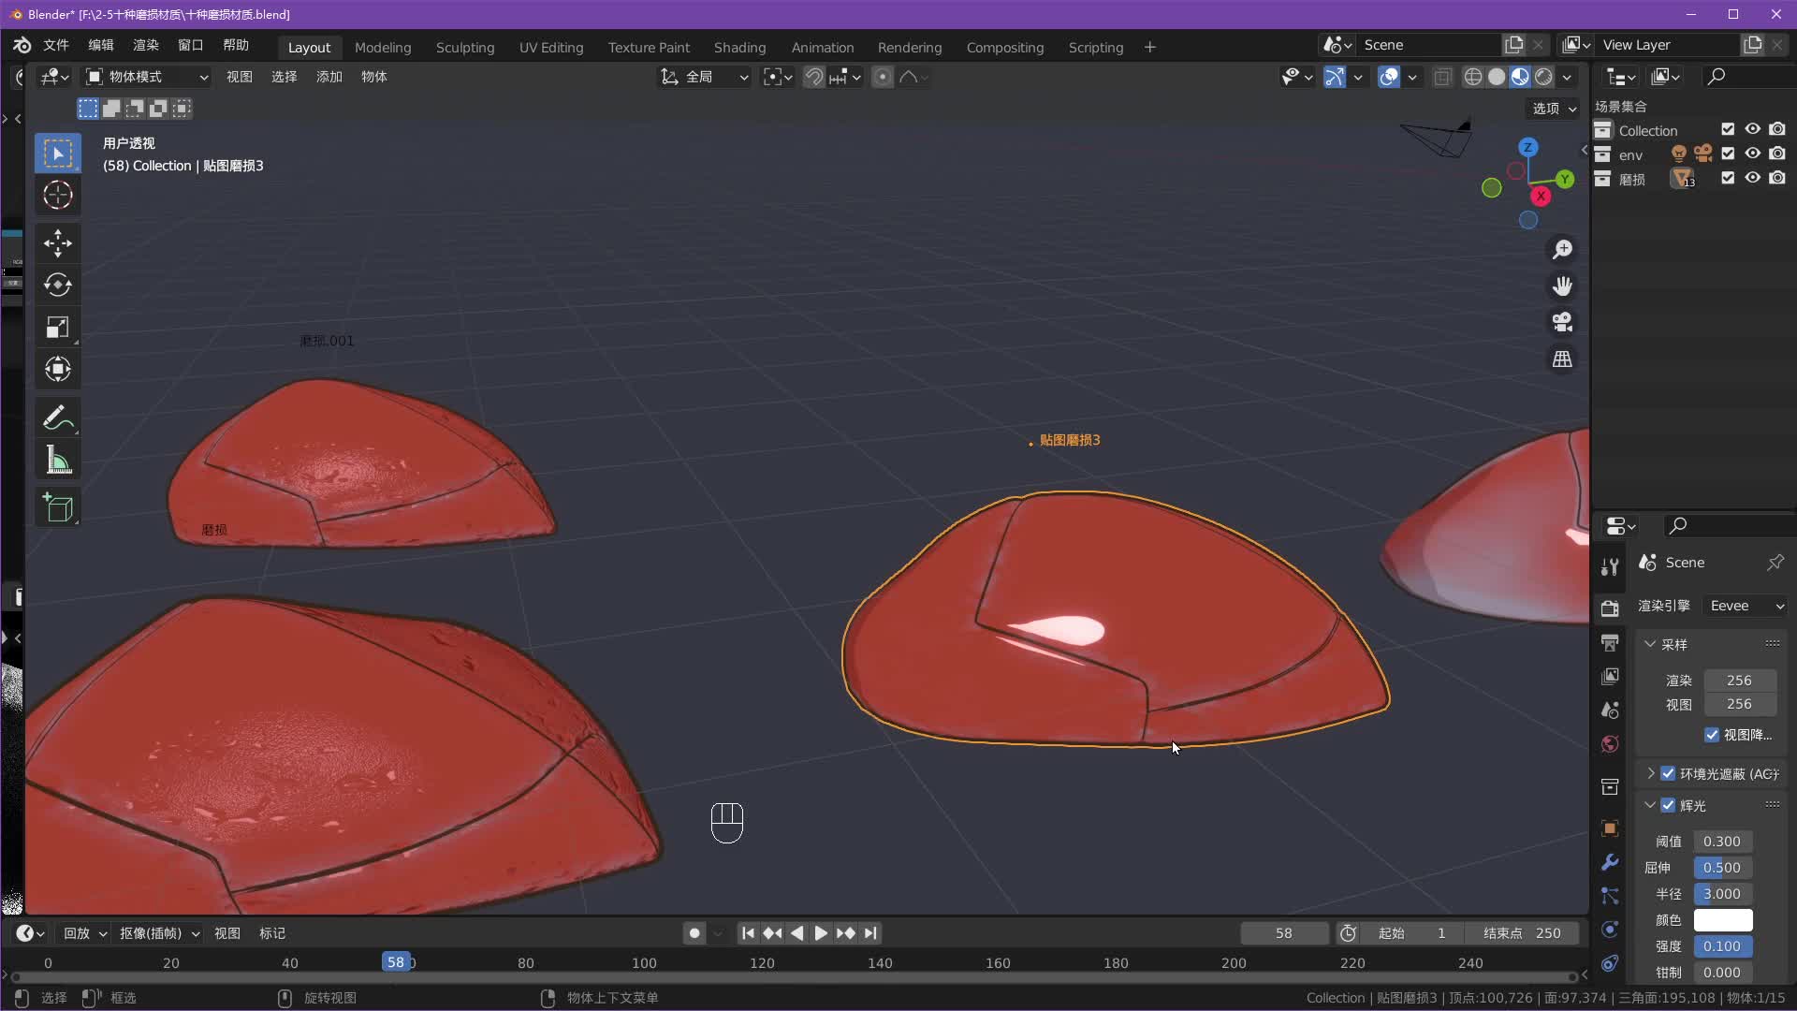Image resolution: width=1797 pixels, height=1011 pixels.
Task: Toggle snapping magnet icon
Action: tap(814, 77)
